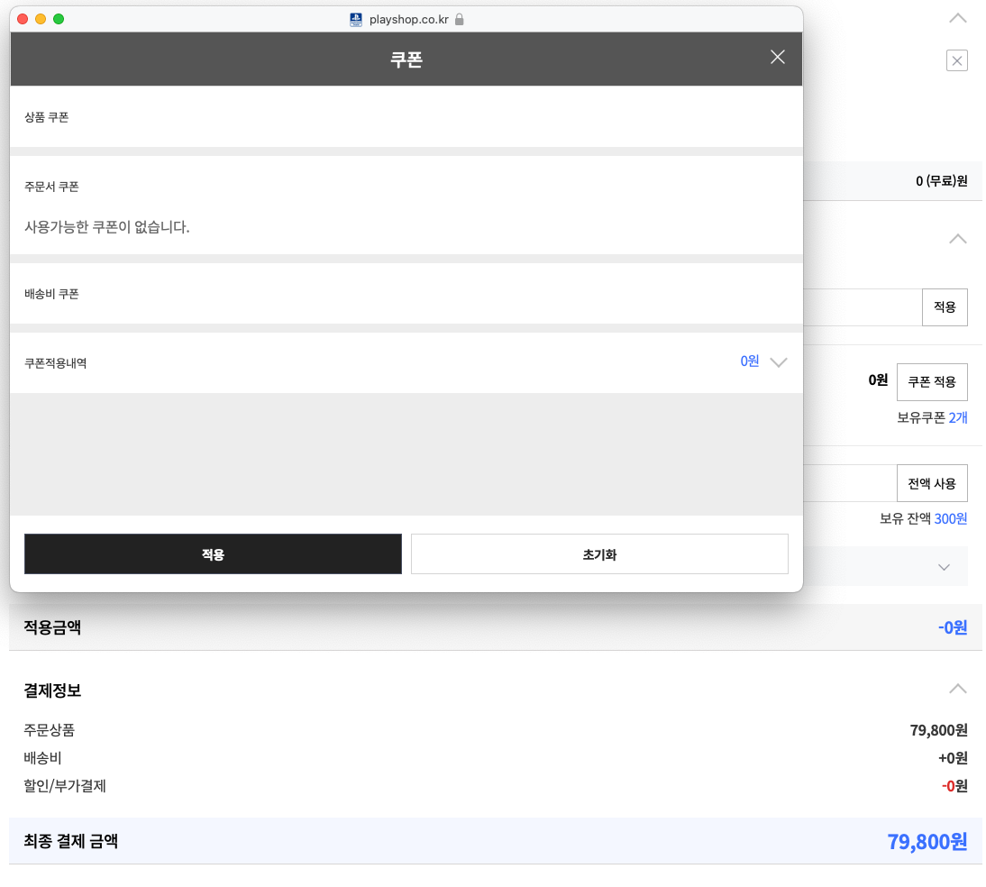Collapse the topmost section chevron on the page
The image size is (986, 887).
[958, 18]
